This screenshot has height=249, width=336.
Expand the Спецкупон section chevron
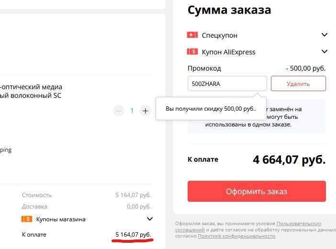click(x=324, y=35)
